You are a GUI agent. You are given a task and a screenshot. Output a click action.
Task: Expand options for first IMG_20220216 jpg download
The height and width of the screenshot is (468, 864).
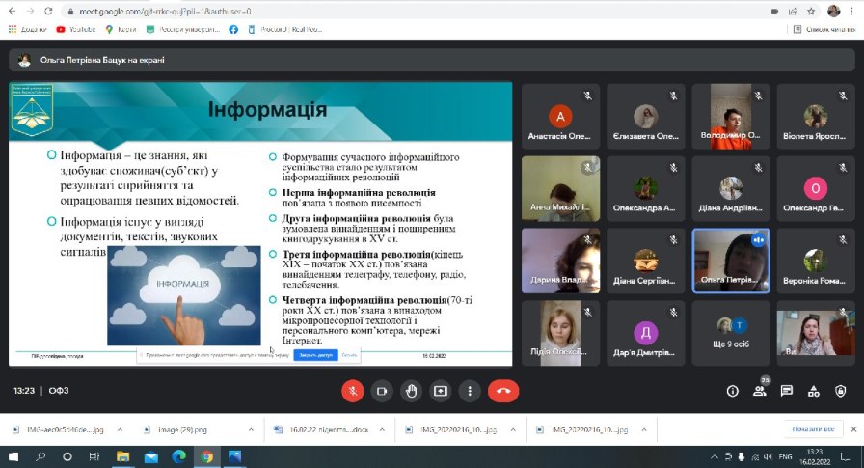click(513, 430)
